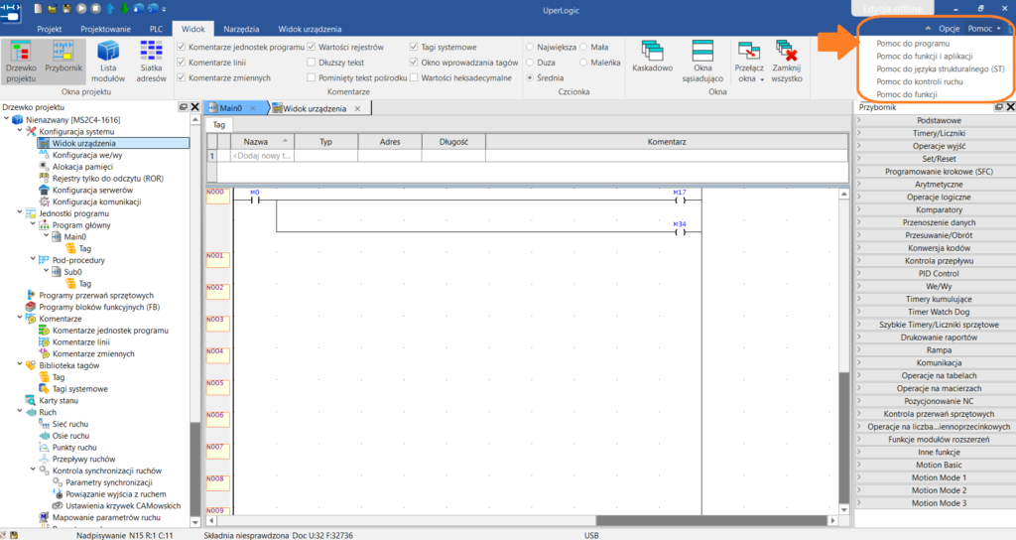Arrange windows with Okna sąsiadująco
Screen dimensions: 1016x540
click(702, 62)
